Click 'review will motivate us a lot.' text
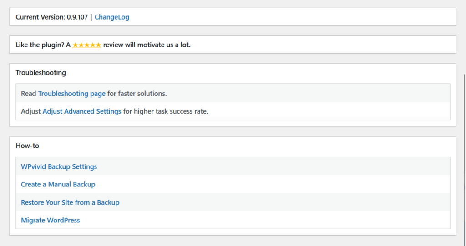This screenshot has height=246, width=466. (147, 45)
